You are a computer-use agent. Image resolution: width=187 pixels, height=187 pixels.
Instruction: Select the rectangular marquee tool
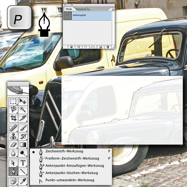tap(13, 102)
